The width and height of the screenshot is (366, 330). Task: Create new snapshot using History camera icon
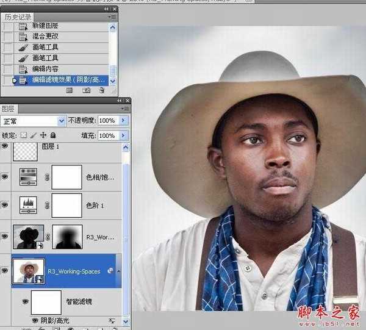[86, 90]
